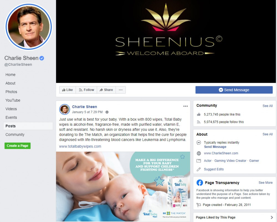
Task: Go to the Videos section
Action: point(11,109)
